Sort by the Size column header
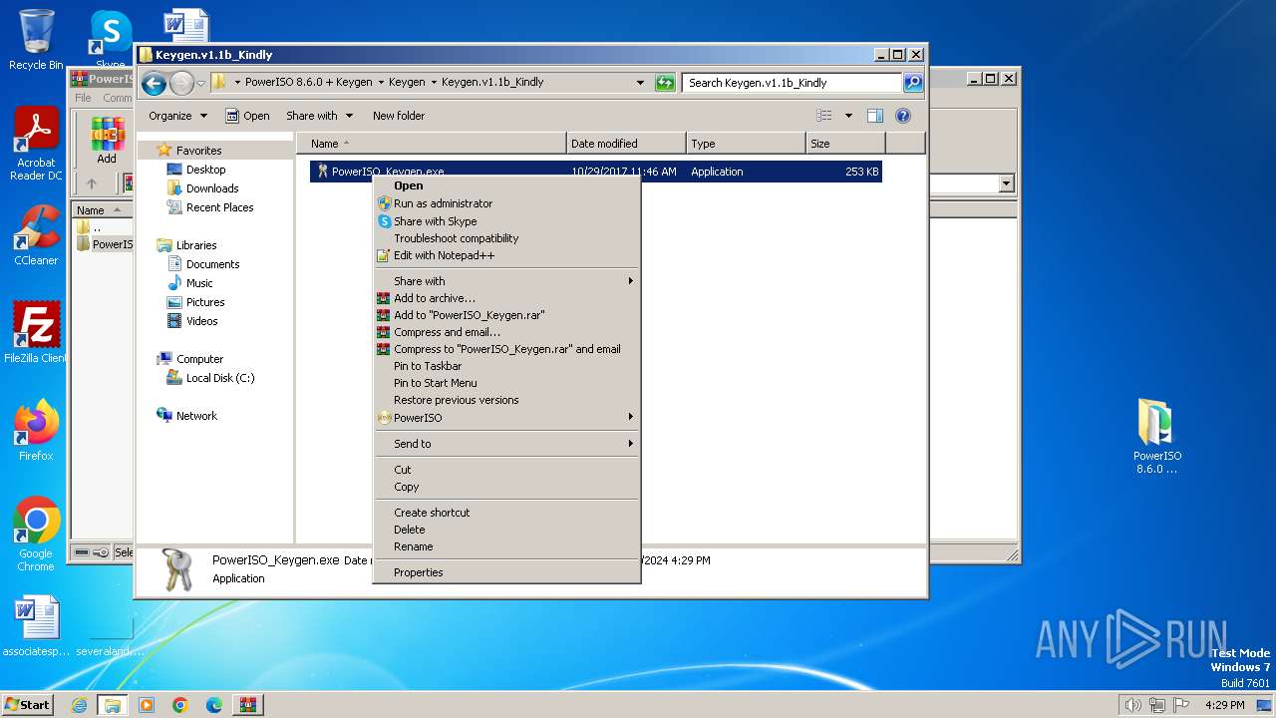 coord(845,144)
